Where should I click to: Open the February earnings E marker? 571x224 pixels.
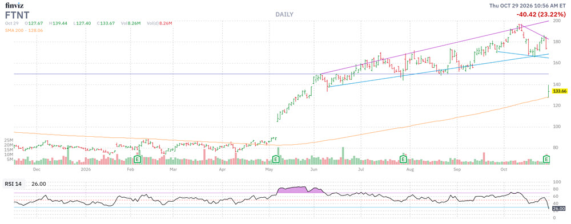137,159
